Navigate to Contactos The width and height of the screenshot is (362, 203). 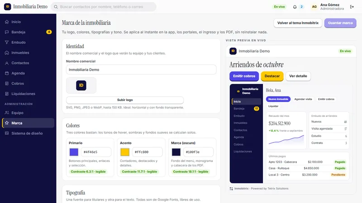click(x=28, y=63)
